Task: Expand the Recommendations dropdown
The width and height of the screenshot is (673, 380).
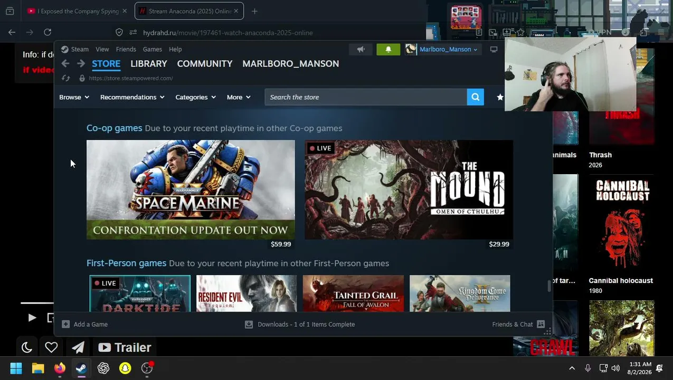Action: pos(132,97)
